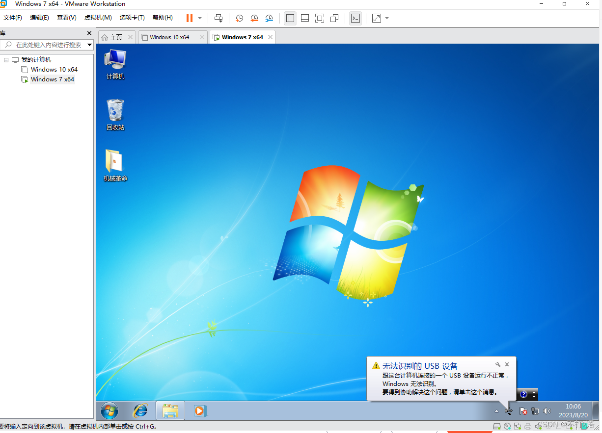The height and width of the screenshot is (433, 602).
Task: Open the snapshot manager
Action: [269, 18]
